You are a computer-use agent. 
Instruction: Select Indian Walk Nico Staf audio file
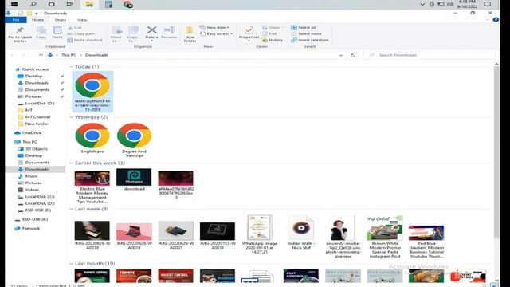[301, 232]
